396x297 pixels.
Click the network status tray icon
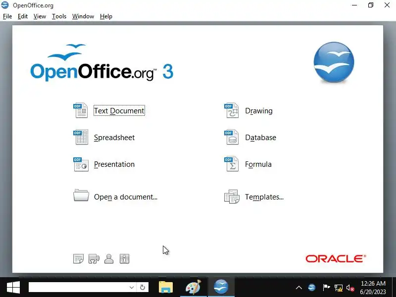339,288
